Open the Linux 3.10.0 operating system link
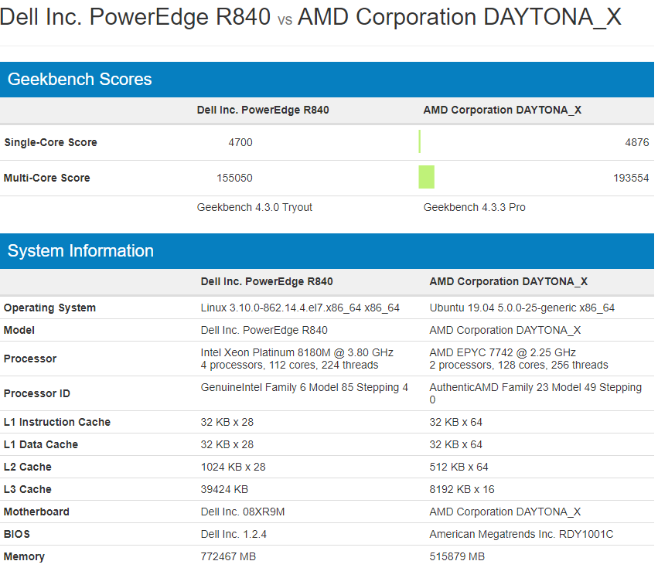The image size is (658, 578). click(299, 308)
